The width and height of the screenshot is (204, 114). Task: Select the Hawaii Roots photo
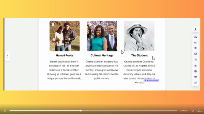coord(64,36)
